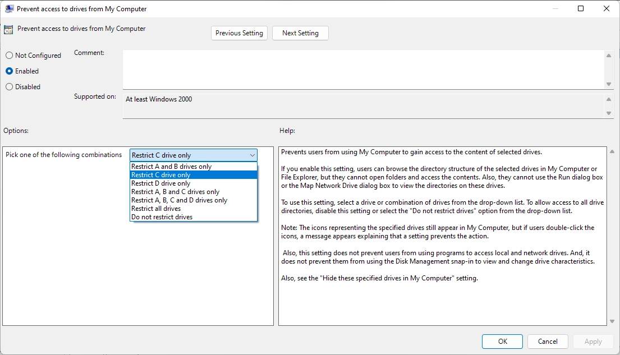
Task: Choose 'Restrict A and B drives only'
Action: (x=171, y=167)
